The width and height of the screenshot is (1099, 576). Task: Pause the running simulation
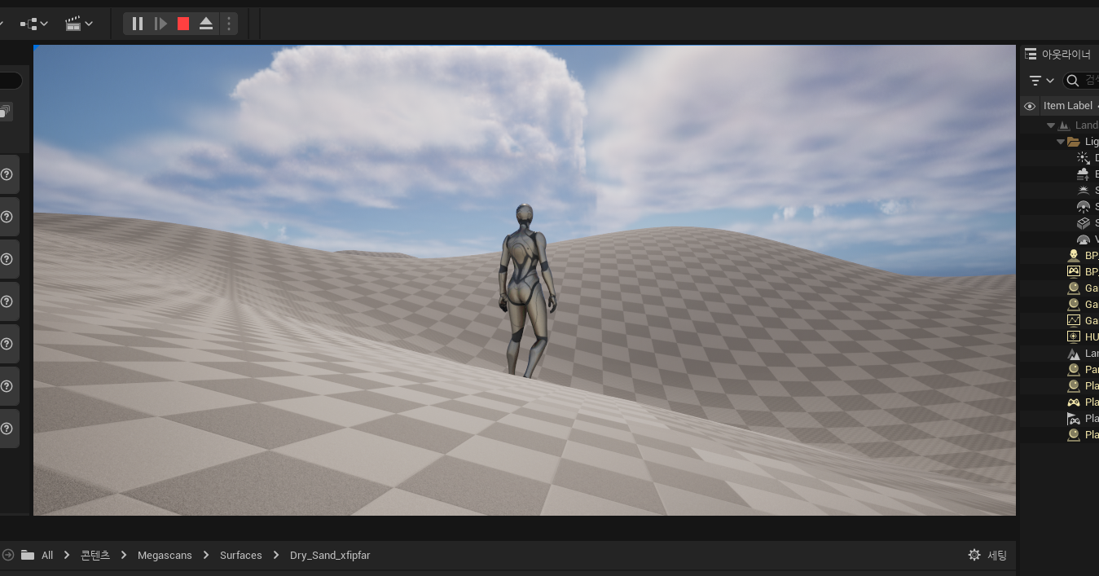coord(138,24)
